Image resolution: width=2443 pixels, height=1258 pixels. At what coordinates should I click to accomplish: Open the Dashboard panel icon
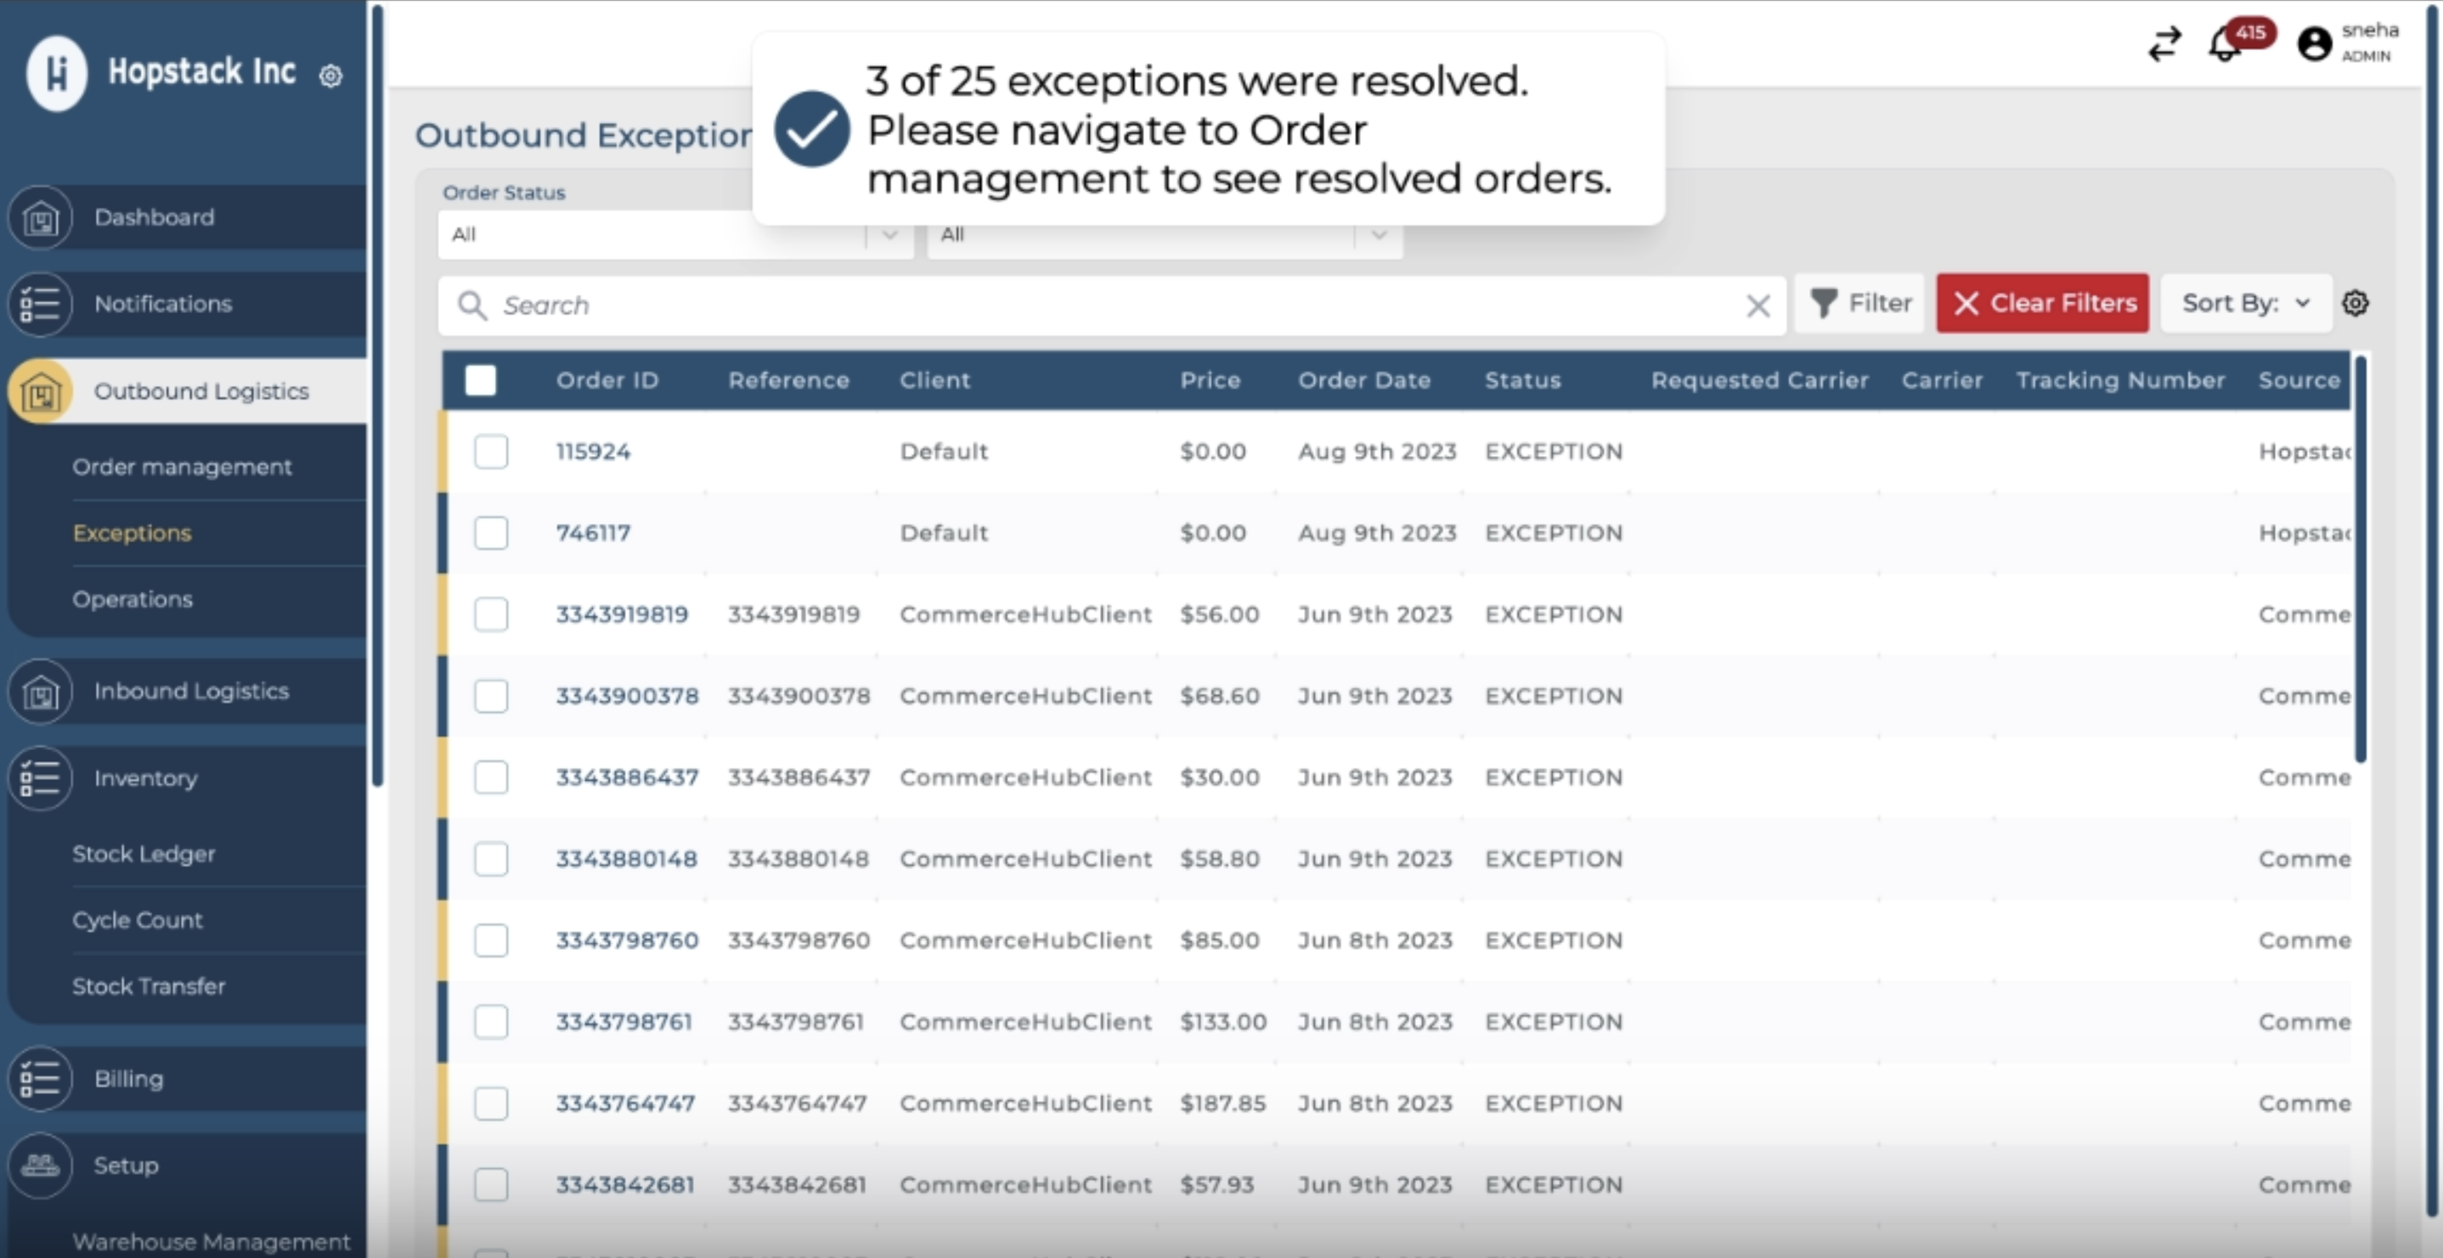40,217
